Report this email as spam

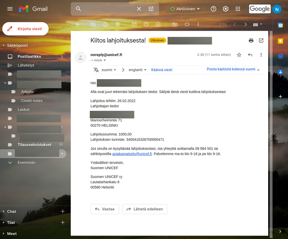point(105,24)
